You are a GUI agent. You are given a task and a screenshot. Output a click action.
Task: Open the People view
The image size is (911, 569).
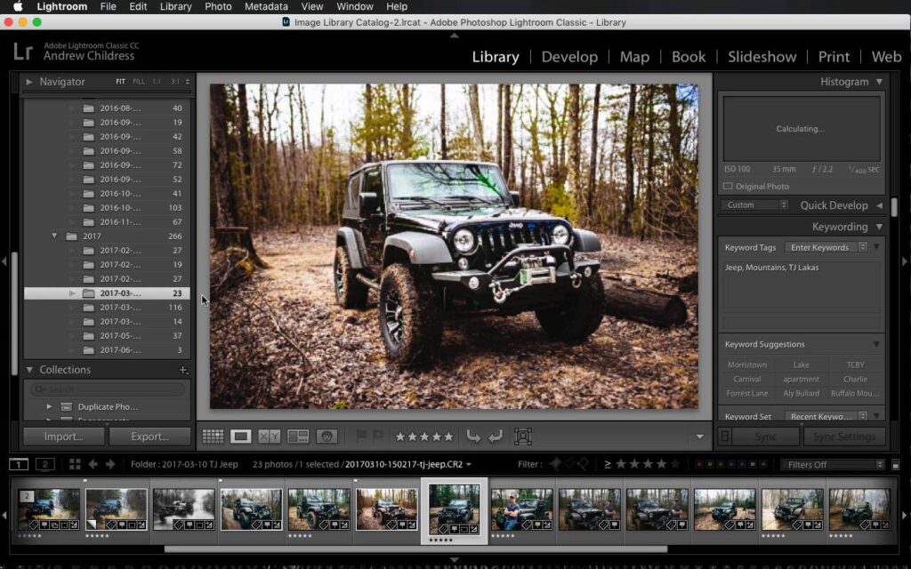(328, 436)
